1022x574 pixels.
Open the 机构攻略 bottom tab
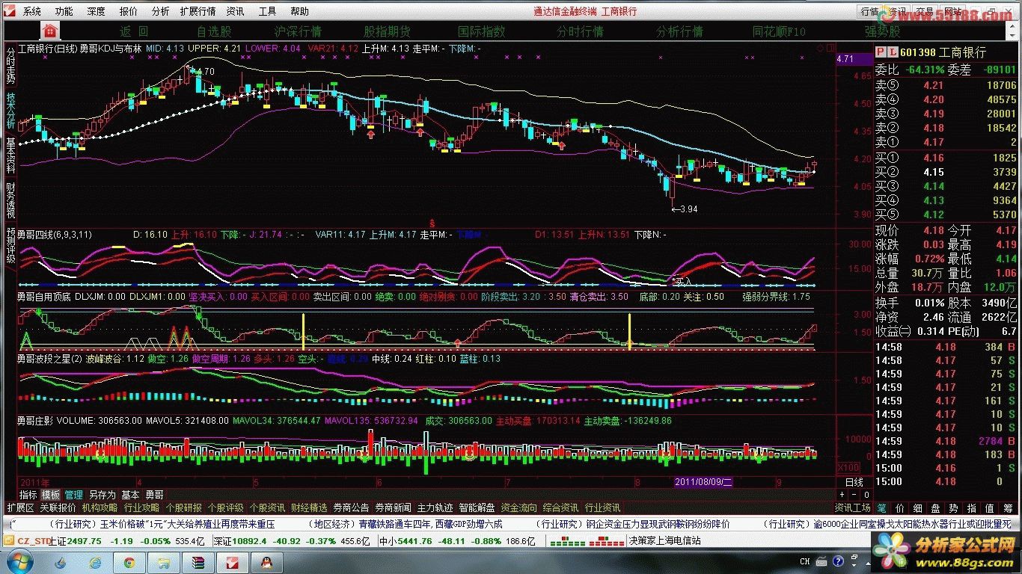point(100,507)
